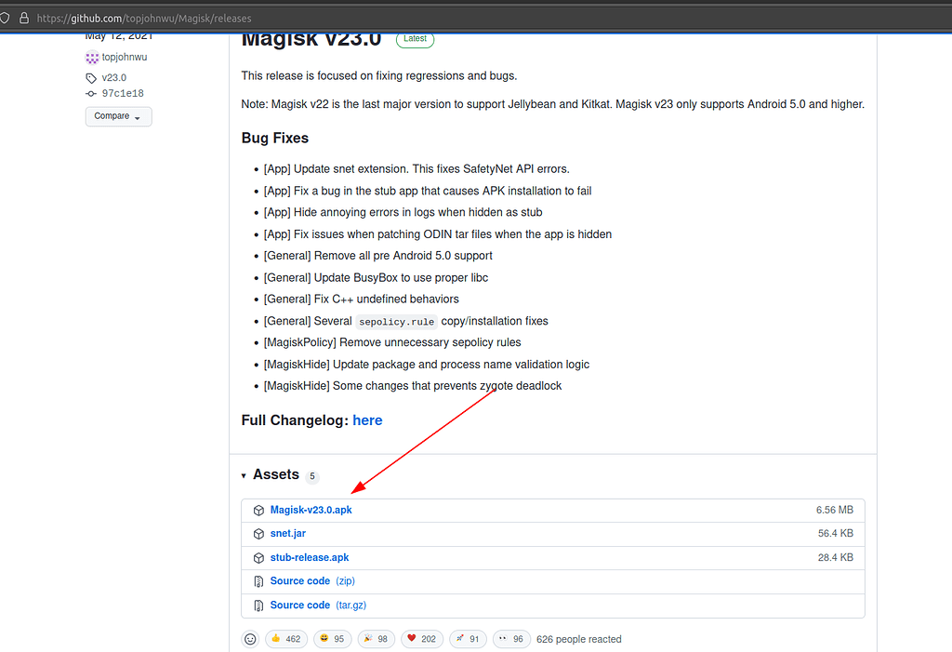Click the shield icon beside the URL
The image size is (952, 652).
tap(5, 18)
